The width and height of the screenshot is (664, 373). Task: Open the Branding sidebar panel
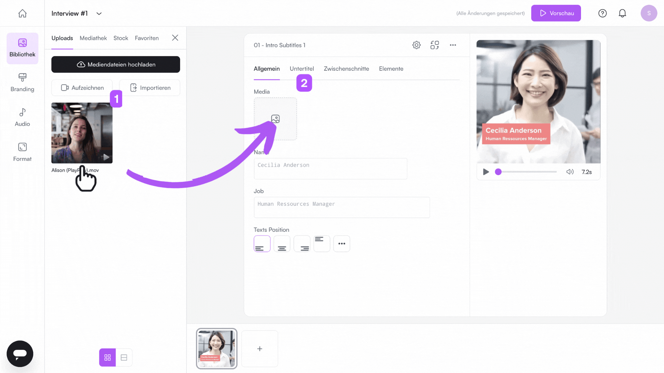(22, 83)
